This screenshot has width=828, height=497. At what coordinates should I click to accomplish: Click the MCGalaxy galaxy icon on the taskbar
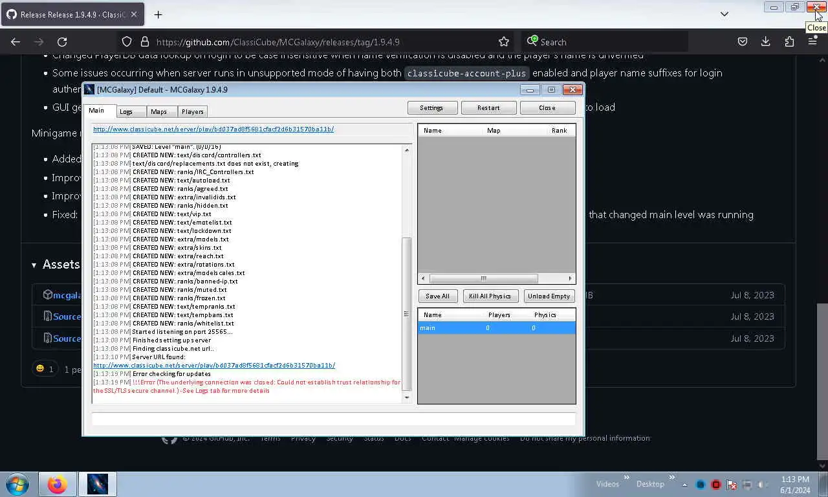pos(98,484)
